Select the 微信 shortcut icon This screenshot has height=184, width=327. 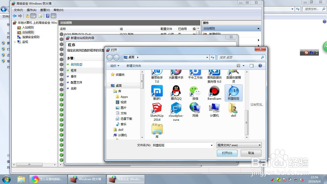point(195,93)
